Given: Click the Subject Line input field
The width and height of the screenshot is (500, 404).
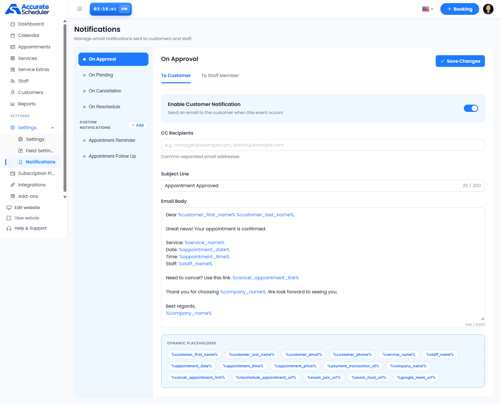Looking at the screenshot, I should coord(323,186).
